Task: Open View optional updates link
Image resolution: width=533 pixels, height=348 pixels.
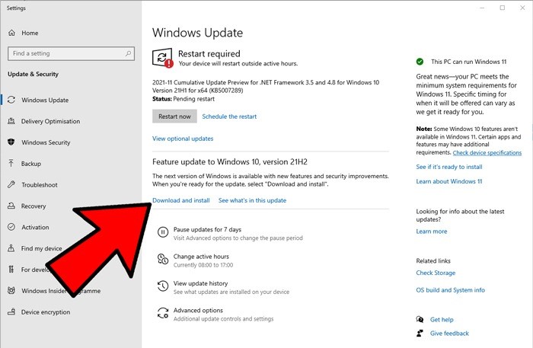Action: point(183,139)
